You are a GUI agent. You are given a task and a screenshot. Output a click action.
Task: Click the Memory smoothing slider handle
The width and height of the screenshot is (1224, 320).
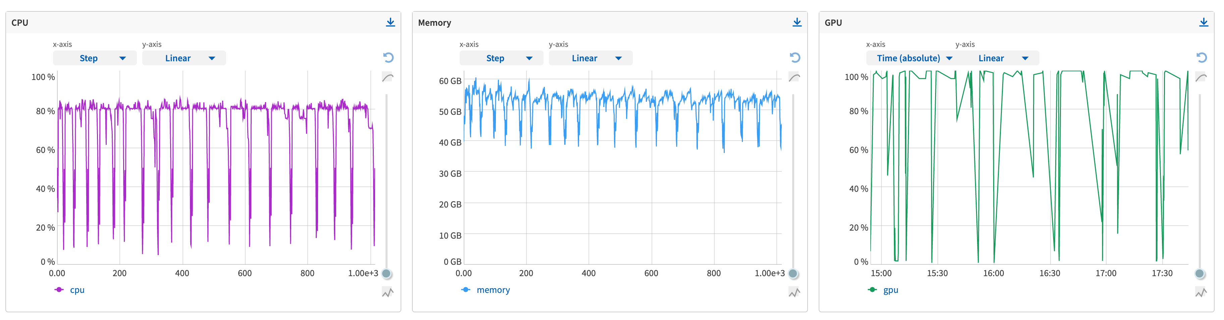click(793, 273)
